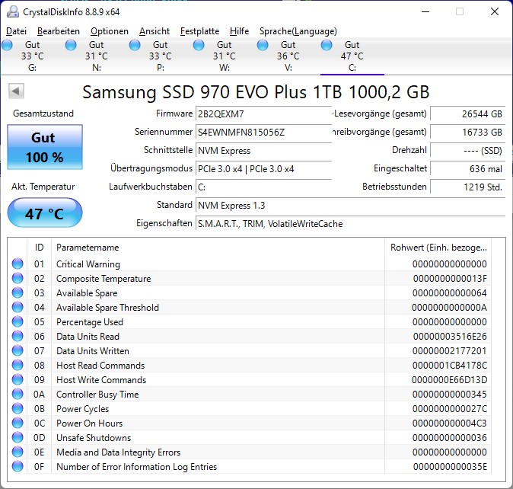Select drive V: at 36 °C
The width and height of the screenshot is (513, 489).
click(x=288, y=56)
